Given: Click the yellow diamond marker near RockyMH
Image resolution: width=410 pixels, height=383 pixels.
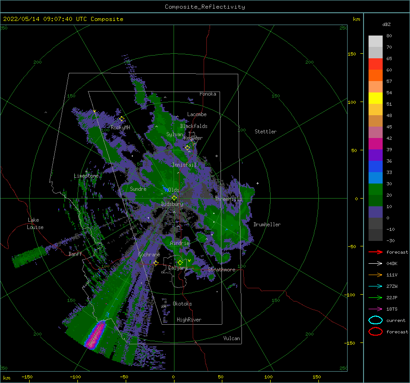Looking at the screenshot, I should pos(122,119).
